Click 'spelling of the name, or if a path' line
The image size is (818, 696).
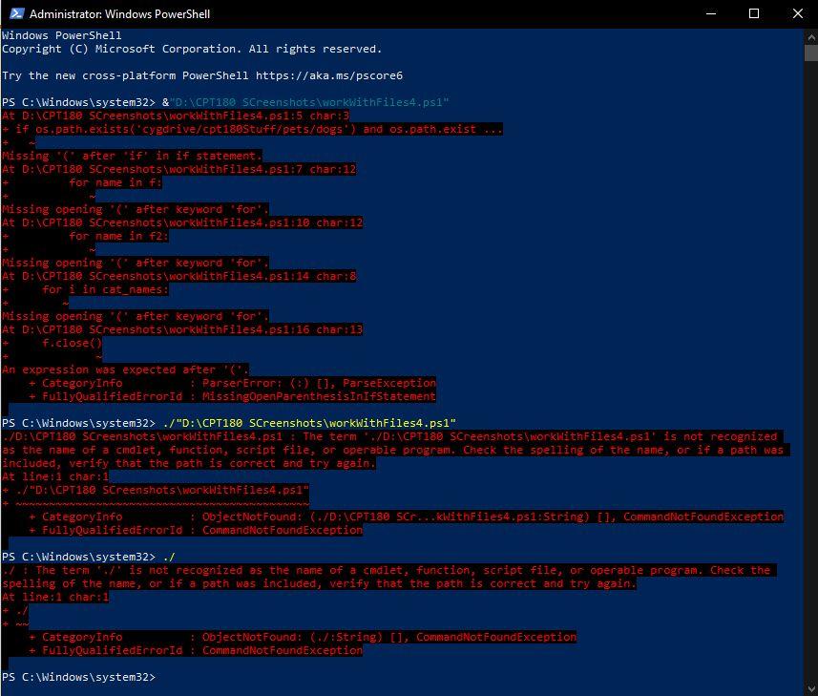pyautogui.click(x=319, y=584)
